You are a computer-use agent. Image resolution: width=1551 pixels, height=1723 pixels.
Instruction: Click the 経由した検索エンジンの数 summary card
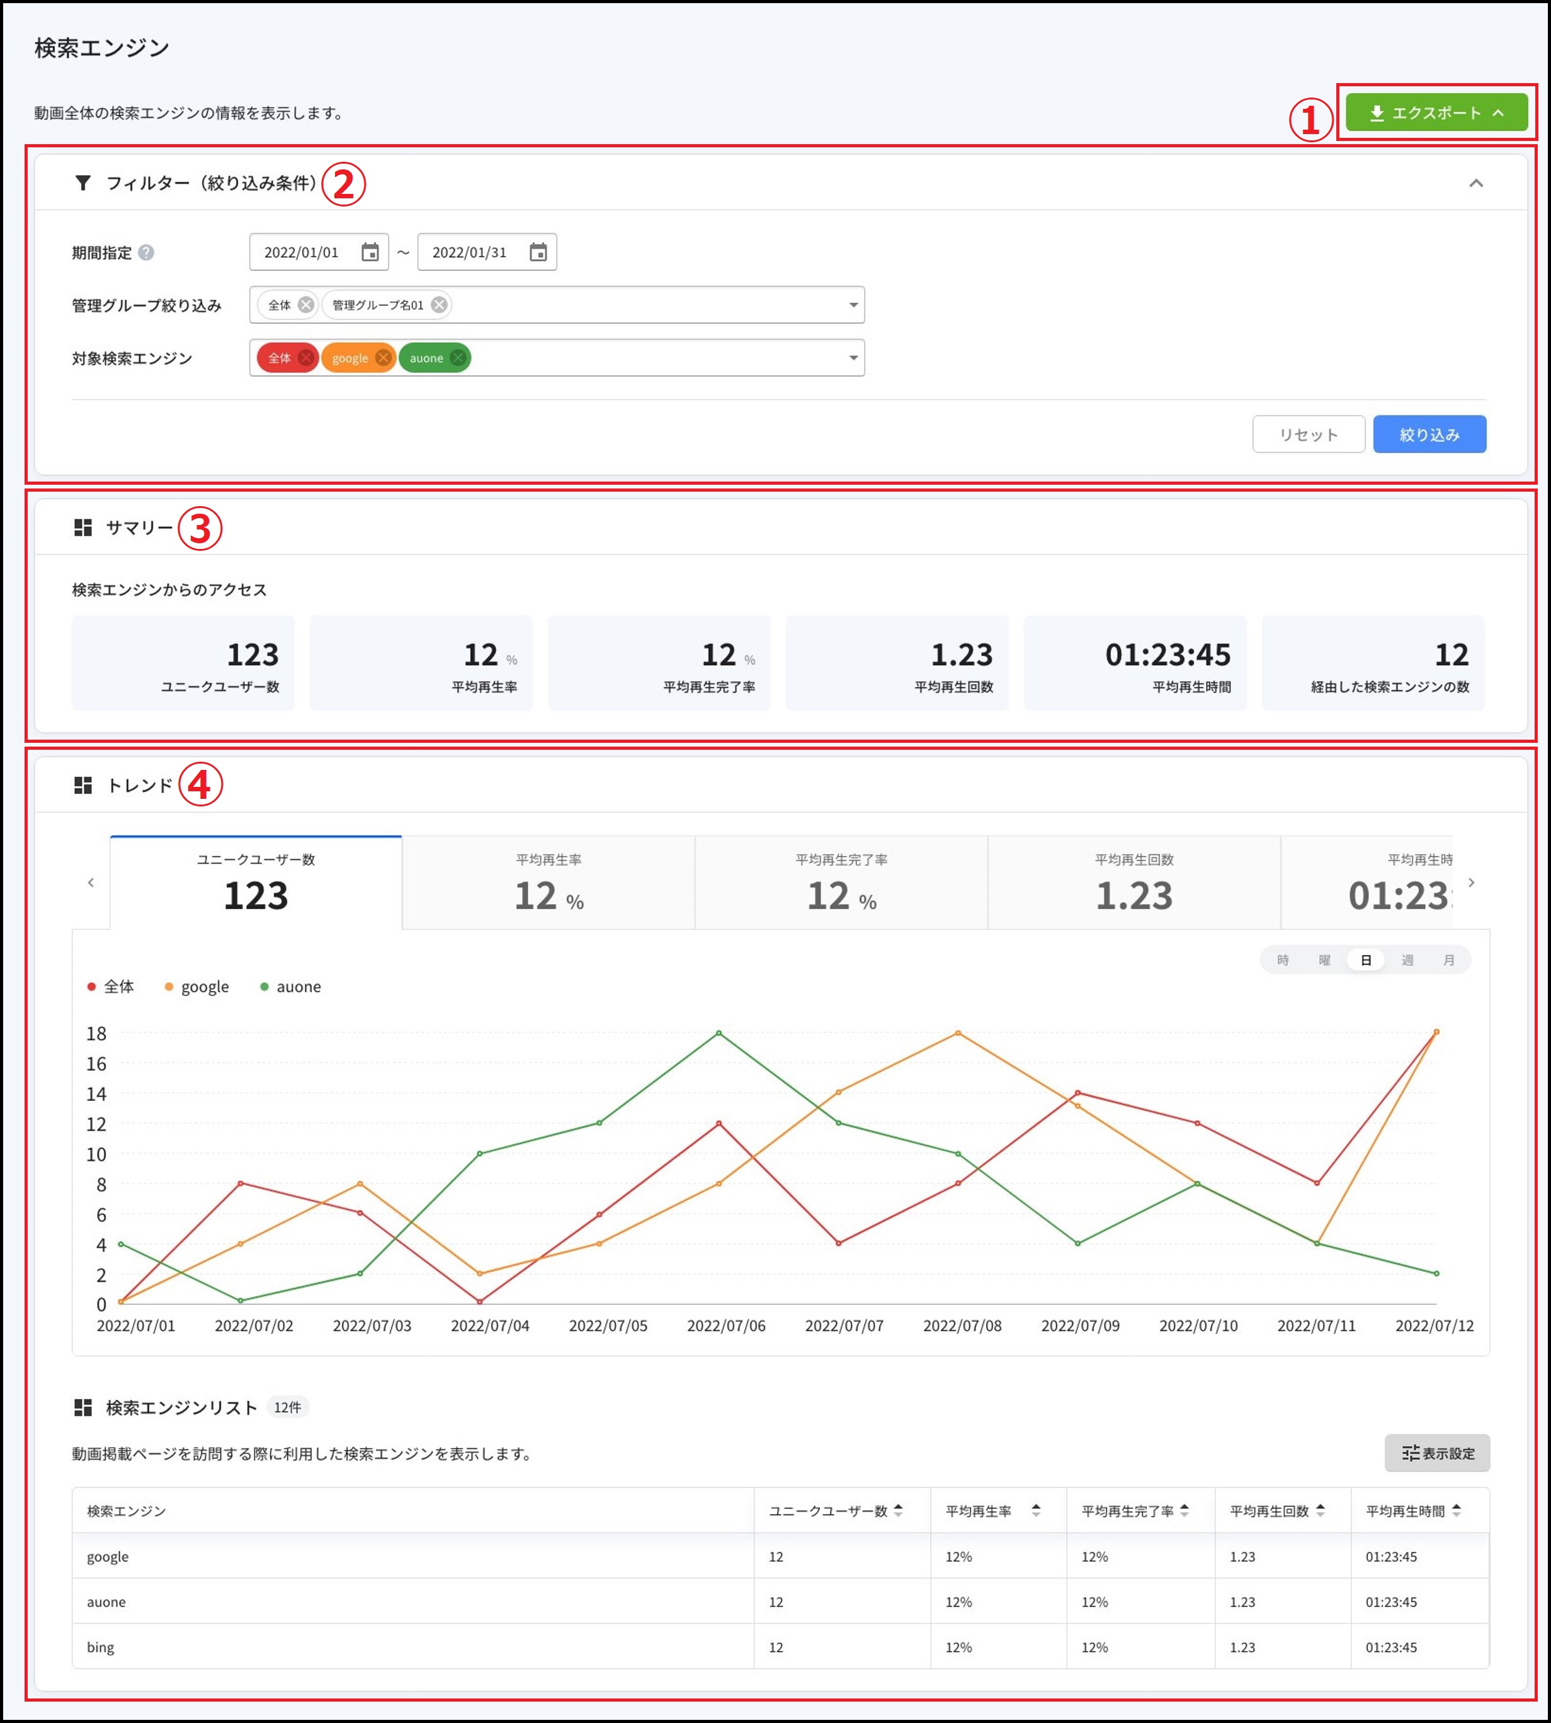pyautogui.click(x=1373, y=663)
